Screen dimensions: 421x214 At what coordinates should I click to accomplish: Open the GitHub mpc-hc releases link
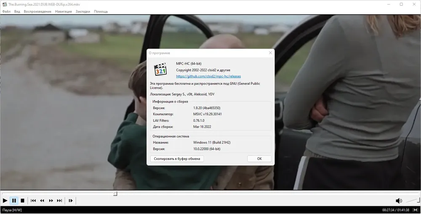click(208, 76)
